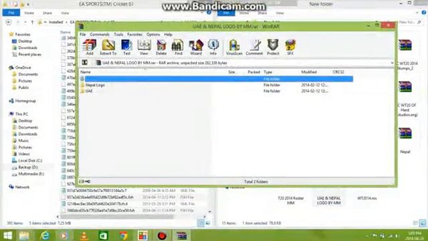Click the Up arrow in left Explorer
428x241 pixels.
click(32, 22)
